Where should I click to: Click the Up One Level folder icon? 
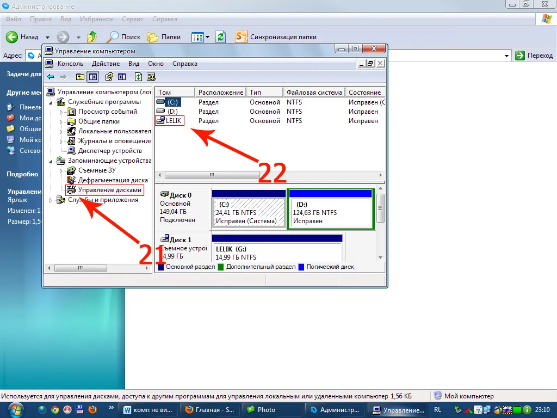point(80,77)
